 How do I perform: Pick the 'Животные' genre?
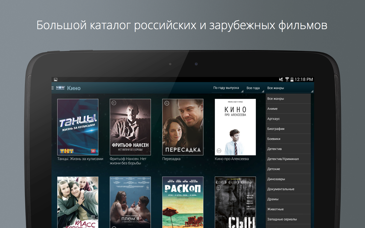[288, 209]
